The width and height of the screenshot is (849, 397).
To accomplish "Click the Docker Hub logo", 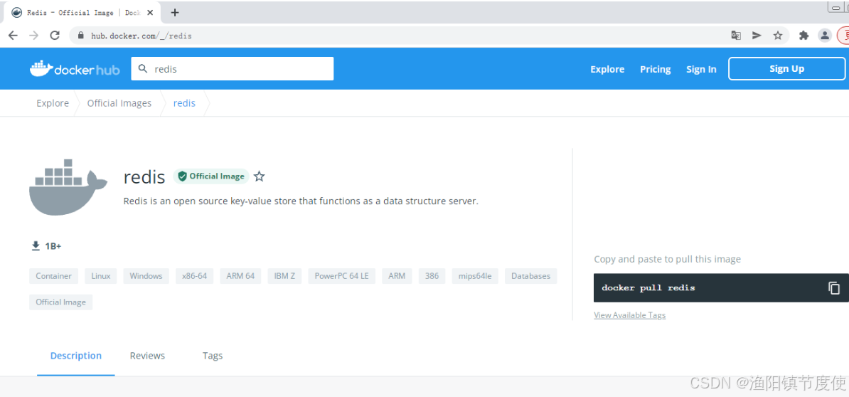I will coord(75,69).
